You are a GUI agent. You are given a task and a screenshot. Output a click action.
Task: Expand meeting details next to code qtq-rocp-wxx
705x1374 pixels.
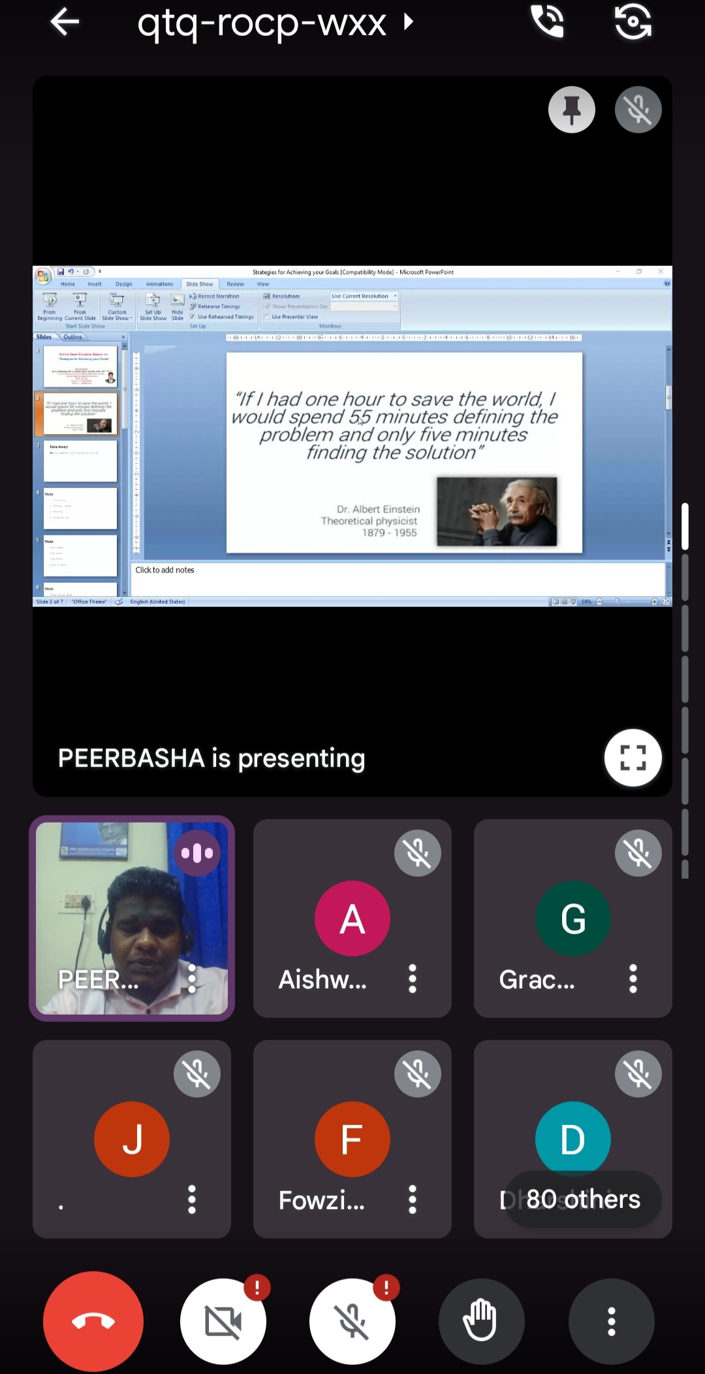pyautogui.click(x=409, y=23)
